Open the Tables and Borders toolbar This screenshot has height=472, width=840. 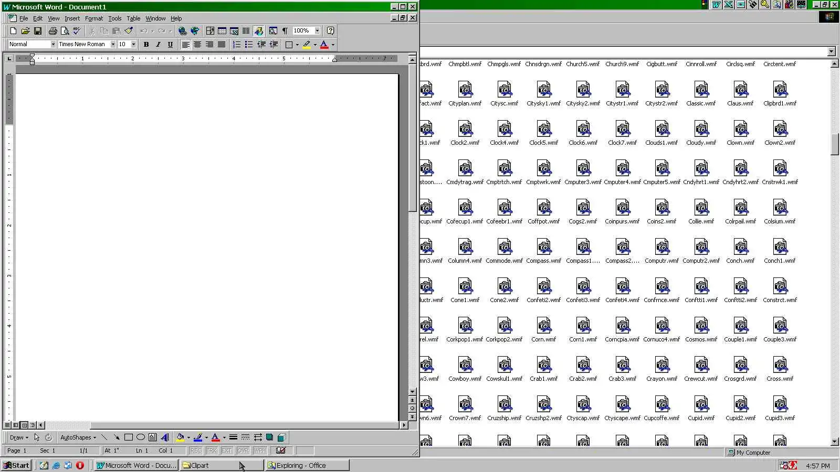click(x=210, y=31)
